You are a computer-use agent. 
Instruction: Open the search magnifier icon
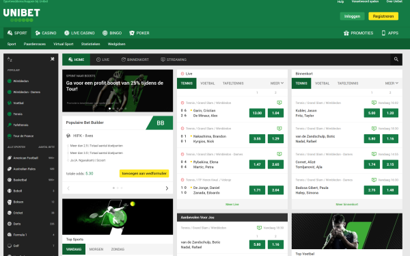pos(396,60)
